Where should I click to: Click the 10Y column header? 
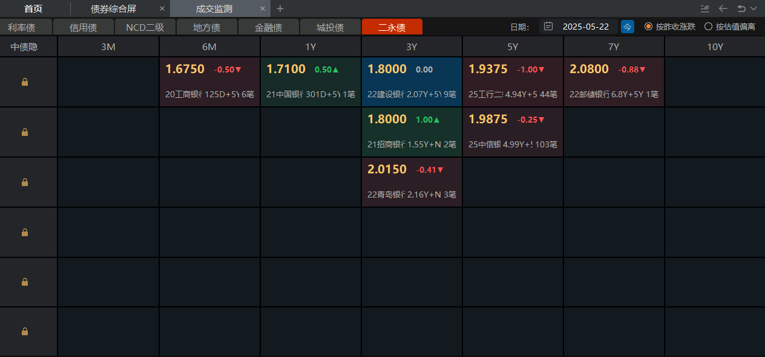coord(715,47)
